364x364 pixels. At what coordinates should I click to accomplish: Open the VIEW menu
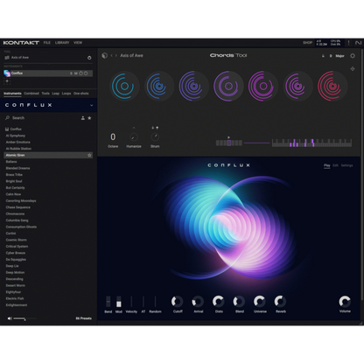pos(78,43)
